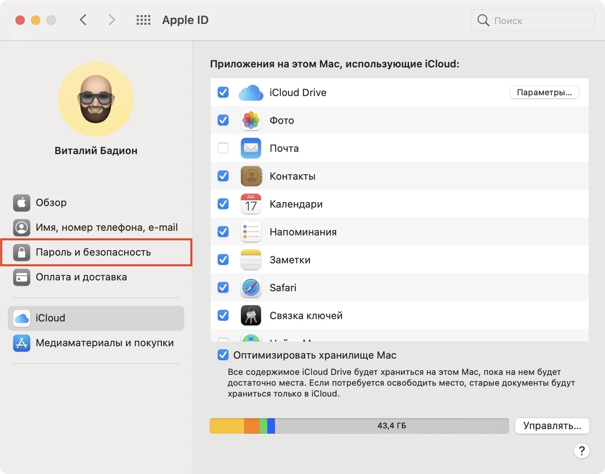Enable the Почта checkbox

coord(223,148)
